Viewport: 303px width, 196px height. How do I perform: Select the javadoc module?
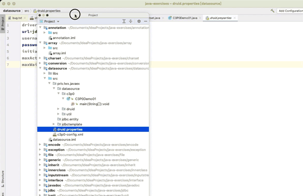click(x=55, y=185)
